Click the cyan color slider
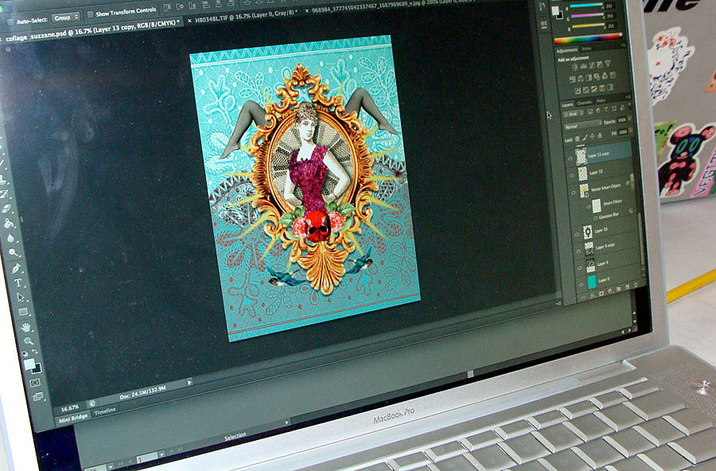The image size is (716, 471). click(x=586, y=5)
